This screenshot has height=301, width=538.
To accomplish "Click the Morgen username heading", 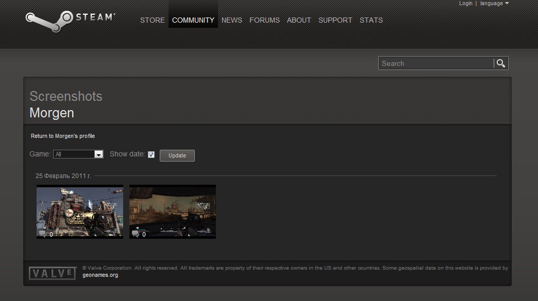I will coord(52,113).
